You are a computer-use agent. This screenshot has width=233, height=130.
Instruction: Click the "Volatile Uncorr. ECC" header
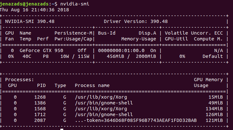coord(194,33)
